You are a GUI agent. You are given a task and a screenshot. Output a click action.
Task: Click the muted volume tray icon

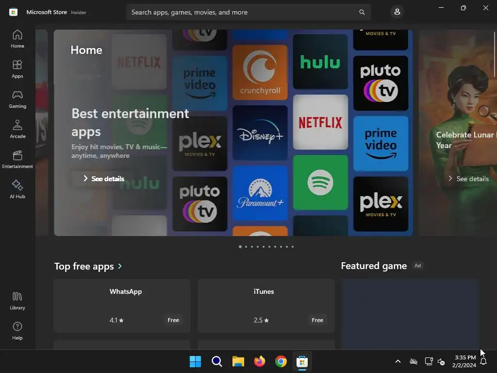tap(441, 361)
